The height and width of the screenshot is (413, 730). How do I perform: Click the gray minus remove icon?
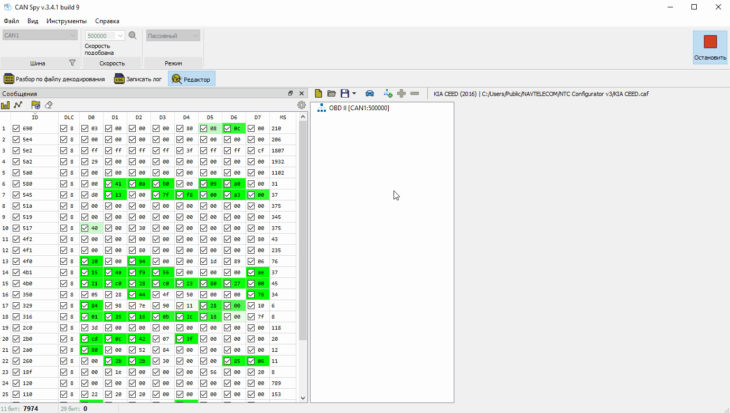[415, 93]
